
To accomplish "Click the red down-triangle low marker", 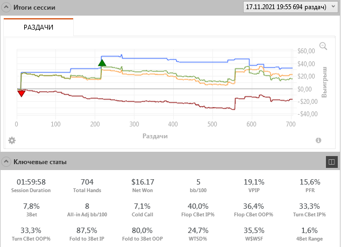I will (x=21, y=94).
